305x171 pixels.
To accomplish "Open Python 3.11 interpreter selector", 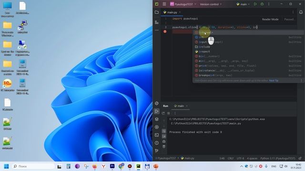I will point(278,158).
